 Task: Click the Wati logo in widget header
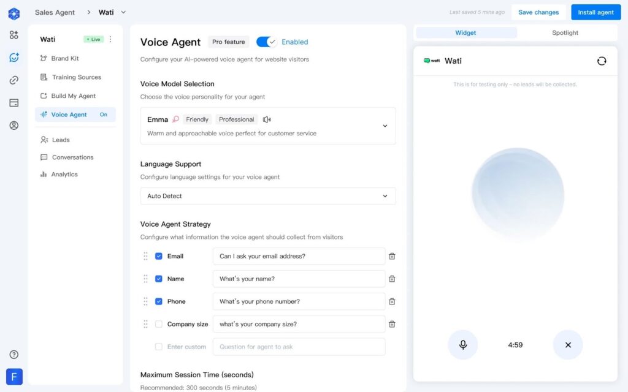click(x=432, y=61)
